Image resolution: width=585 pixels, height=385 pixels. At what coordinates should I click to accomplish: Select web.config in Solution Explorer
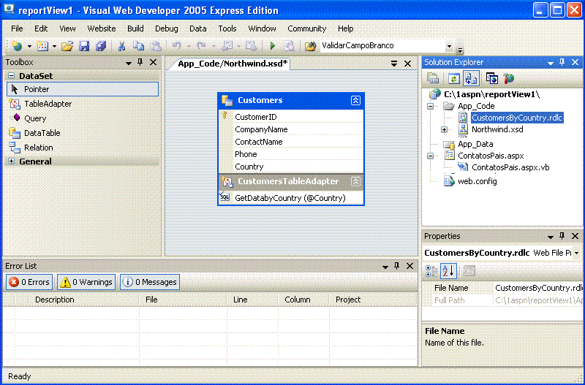pyautogui.click(x=478, y=181)
